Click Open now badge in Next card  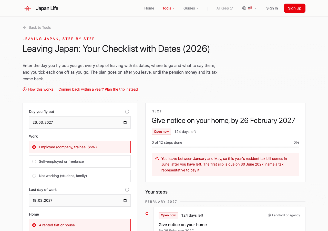tap(161, 132)
